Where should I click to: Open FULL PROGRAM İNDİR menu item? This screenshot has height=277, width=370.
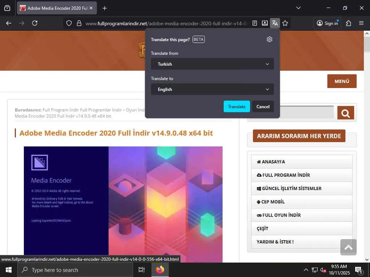click(x=302, y=175)
